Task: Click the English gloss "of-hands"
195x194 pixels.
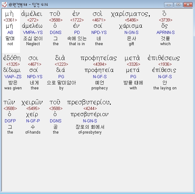Action: [x=33, y=132]
